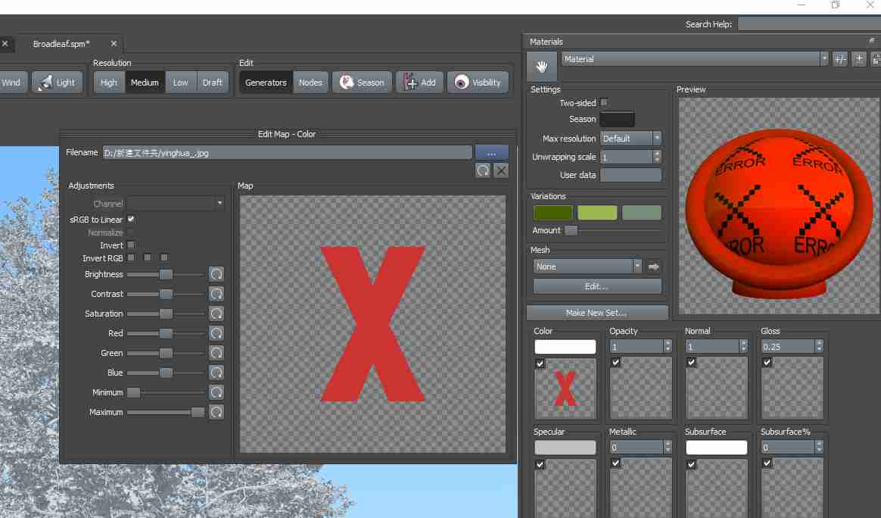
Task: Open the Material name dropdown
Action: coord(695,59)
